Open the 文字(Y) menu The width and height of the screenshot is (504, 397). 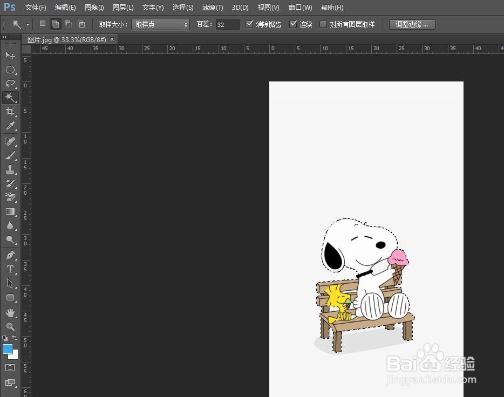tap(153, 8)
